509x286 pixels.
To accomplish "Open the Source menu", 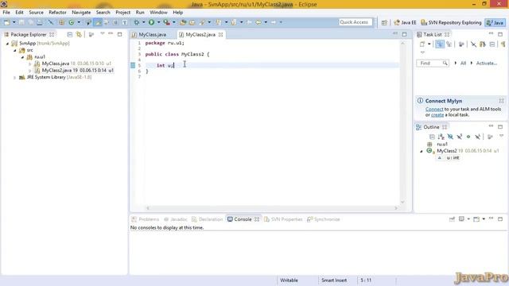I will (x=36, y=13).
